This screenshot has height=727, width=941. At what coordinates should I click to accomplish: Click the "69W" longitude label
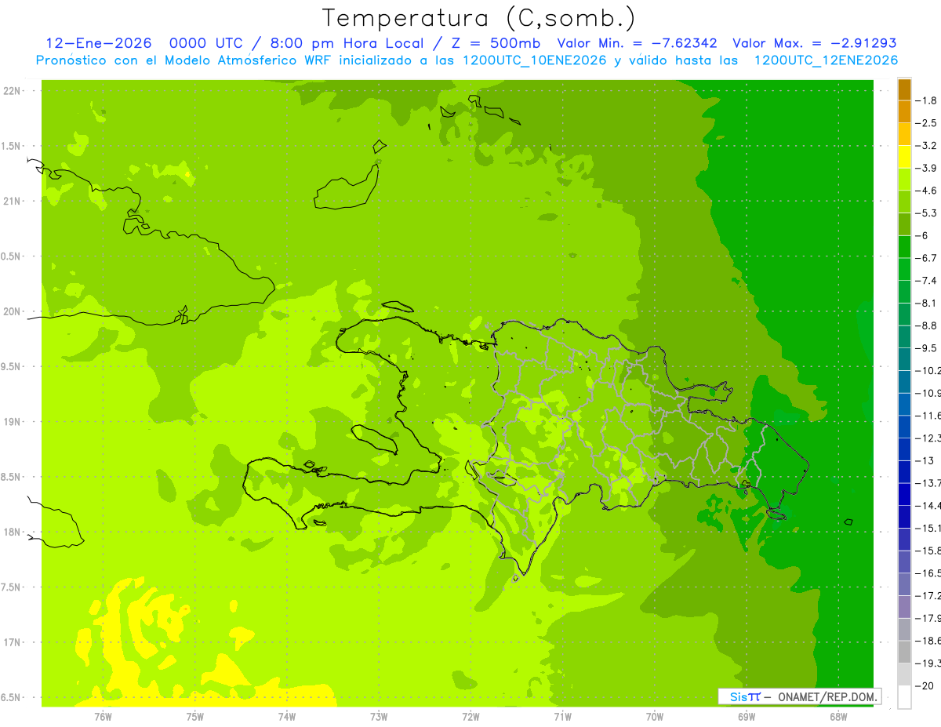[x=747, y=716]
